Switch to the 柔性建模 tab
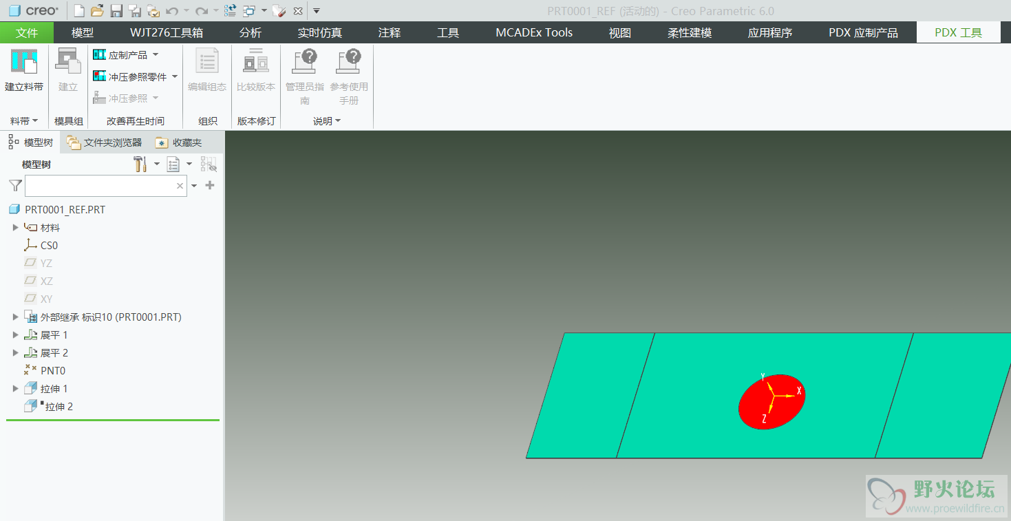 (690, 32)
